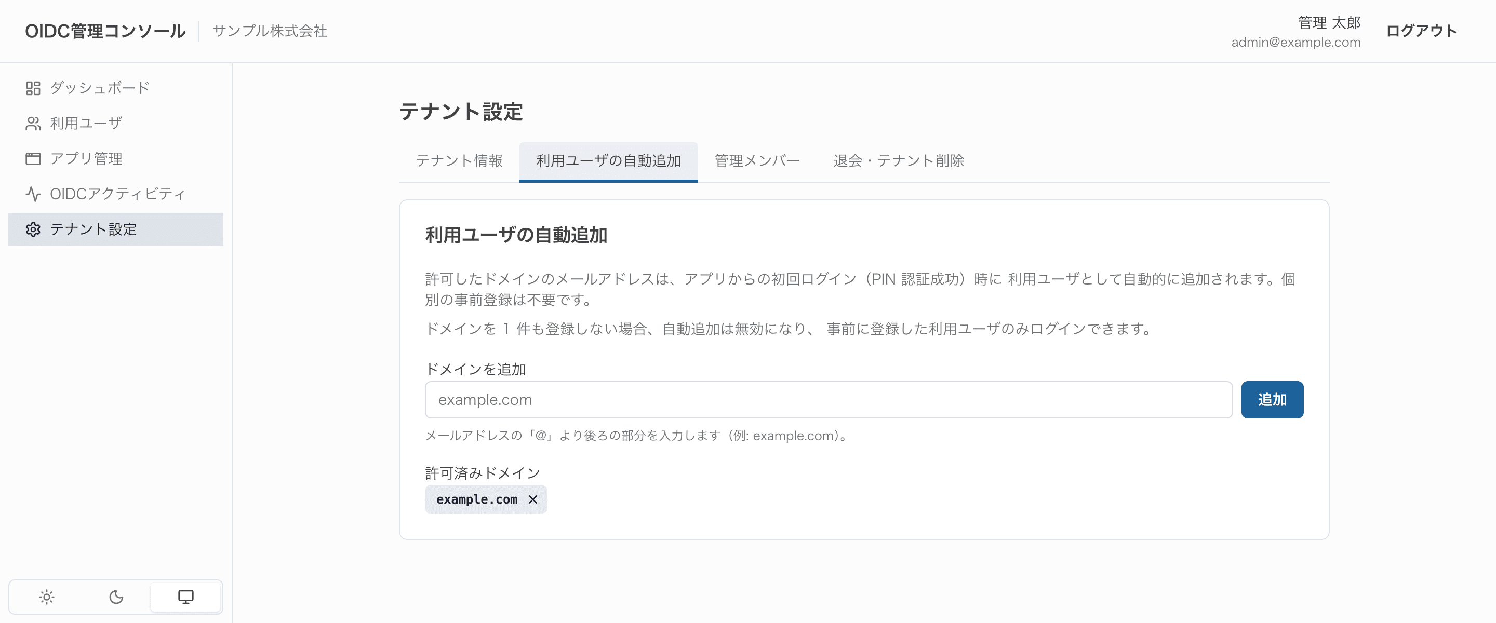Click the ログアウト button

click(1421, 31)
